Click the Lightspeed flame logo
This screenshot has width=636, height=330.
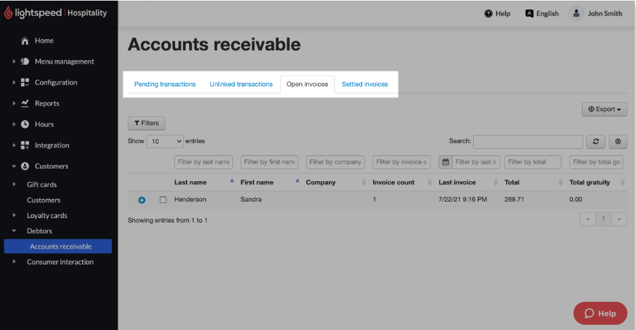(8, 13)
